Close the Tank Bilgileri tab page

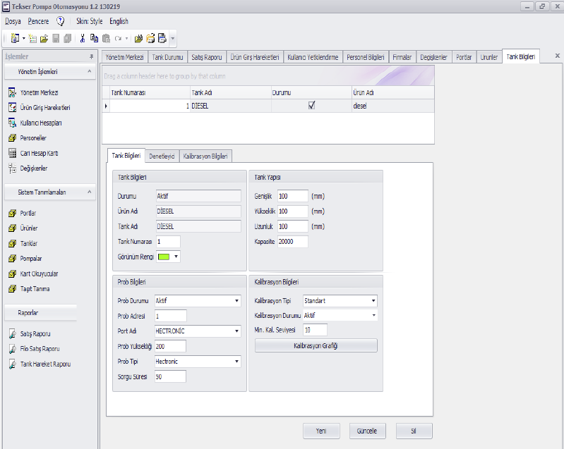[558, 56]
